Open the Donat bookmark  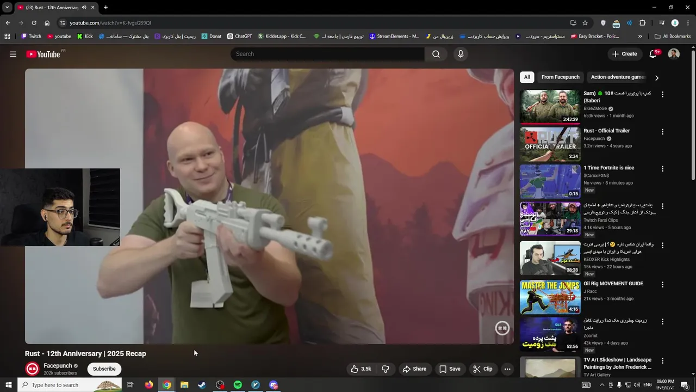point(212,36)
